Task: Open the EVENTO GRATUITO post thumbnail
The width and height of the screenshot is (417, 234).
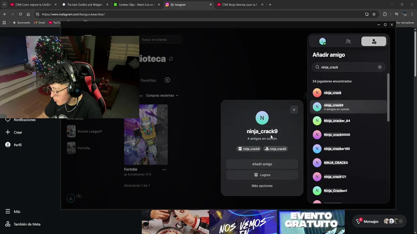Action: click(311, 222)
